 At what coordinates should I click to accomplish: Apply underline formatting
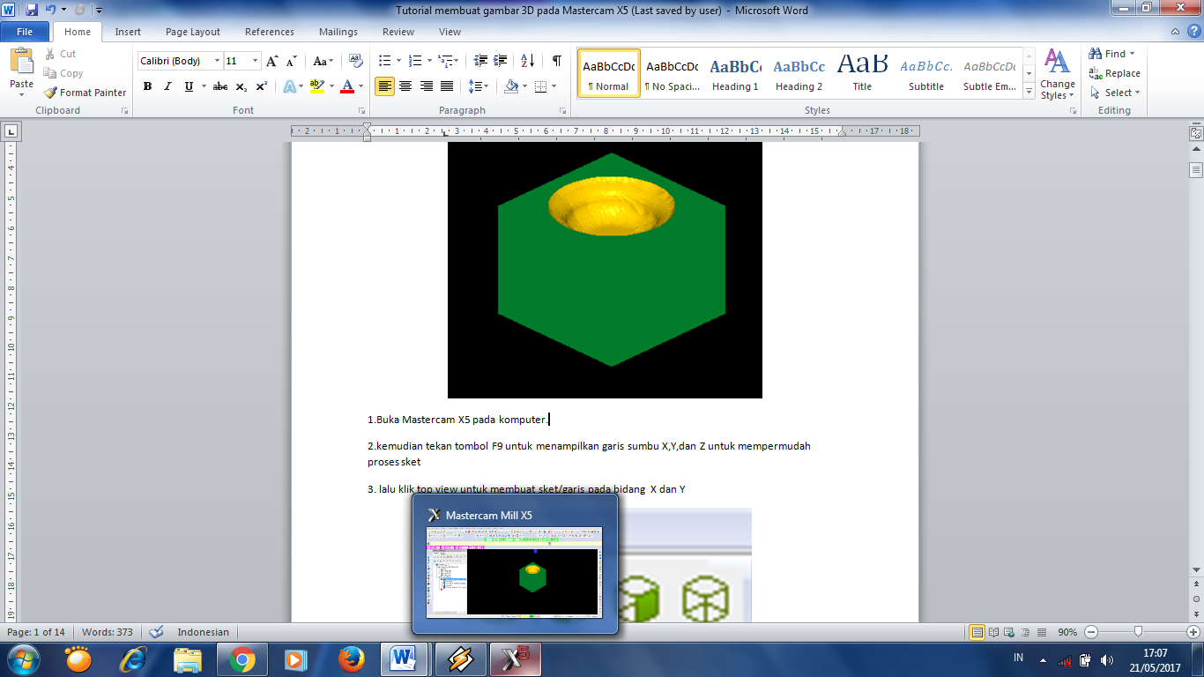189,86
